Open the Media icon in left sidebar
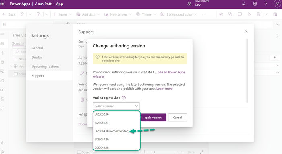This screenshot has width=282, height=154. (x=2, y=71)
